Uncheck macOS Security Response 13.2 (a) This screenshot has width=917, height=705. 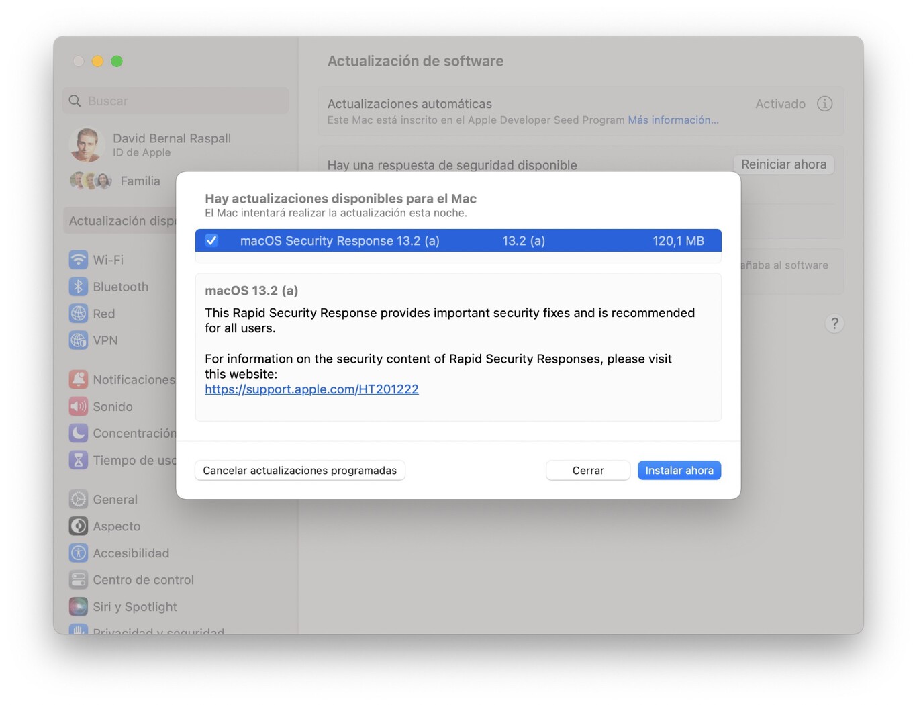(x=211, y=240)
